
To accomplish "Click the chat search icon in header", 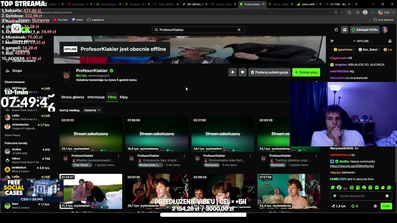I will coord(336,30).
